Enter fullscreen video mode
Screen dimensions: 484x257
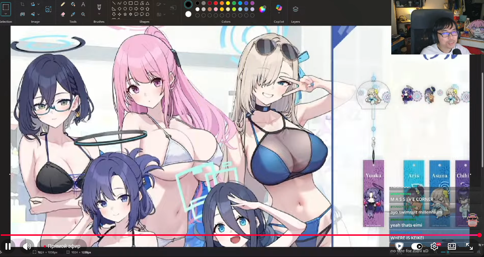[x=469, y=246]
